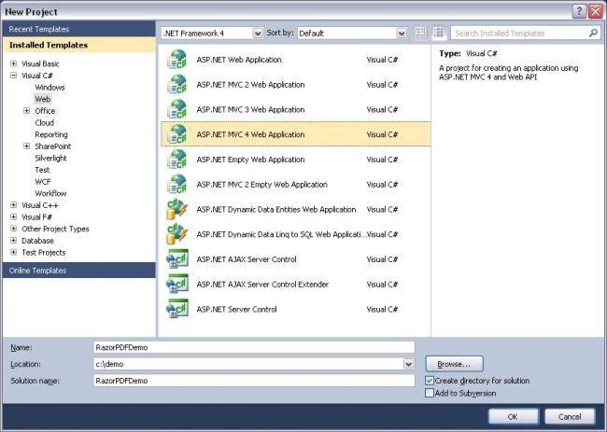The height and width of the screenshot is (432, 607).
Task: Select the Workflow category
Action: point(50,193)
